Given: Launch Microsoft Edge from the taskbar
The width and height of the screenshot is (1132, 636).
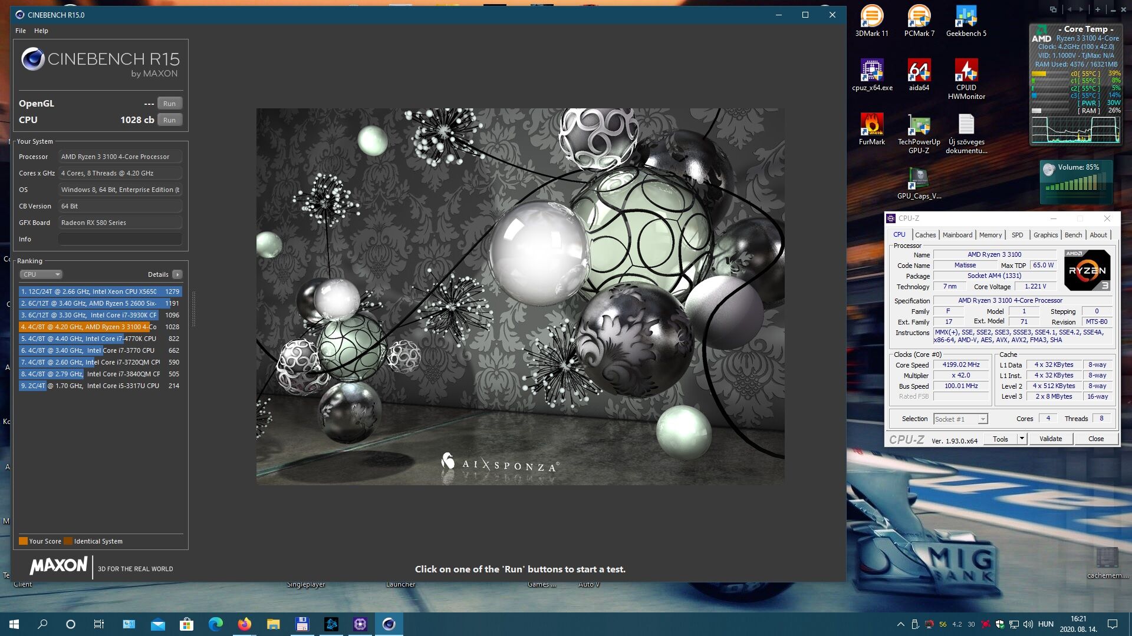Looking at the screenshot, I should (216, 624).
